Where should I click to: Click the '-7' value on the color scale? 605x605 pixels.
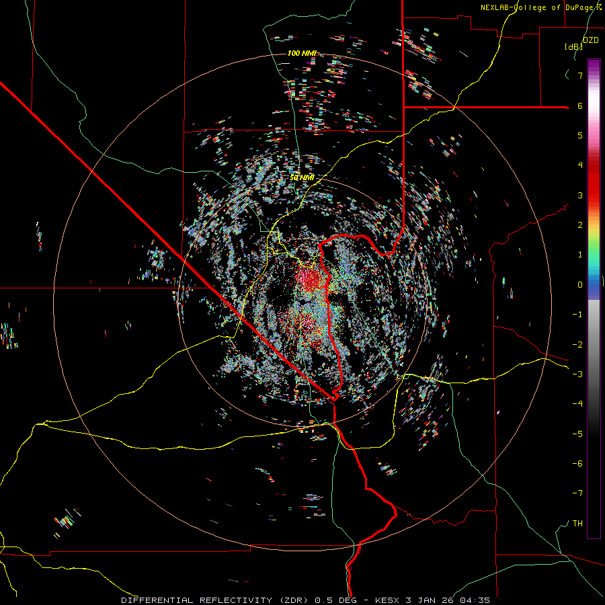[x=577, y=493]
